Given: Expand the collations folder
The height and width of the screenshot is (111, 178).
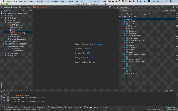Looking at the screenshot, I should 122,73.
